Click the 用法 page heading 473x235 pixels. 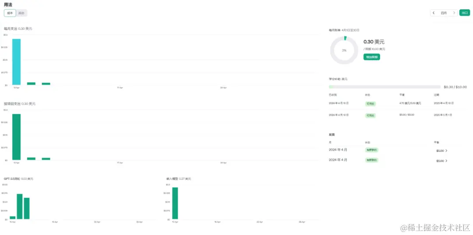click(8, 4)
